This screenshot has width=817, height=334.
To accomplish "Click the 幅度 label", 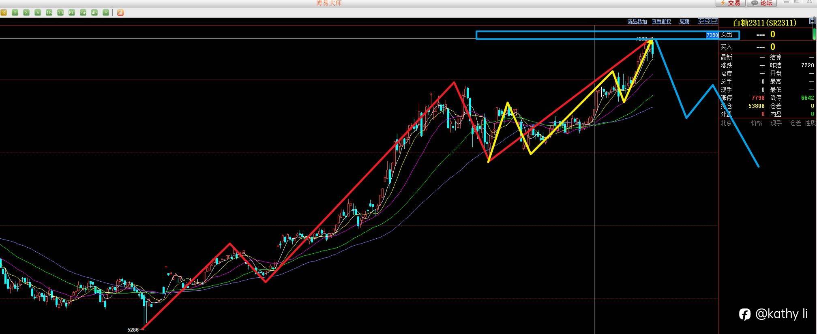I will pos(726,73).
